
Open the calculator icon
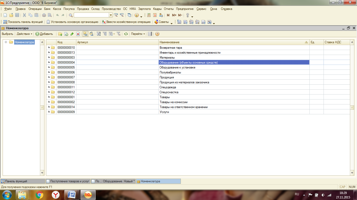click(x=149, y=15)
